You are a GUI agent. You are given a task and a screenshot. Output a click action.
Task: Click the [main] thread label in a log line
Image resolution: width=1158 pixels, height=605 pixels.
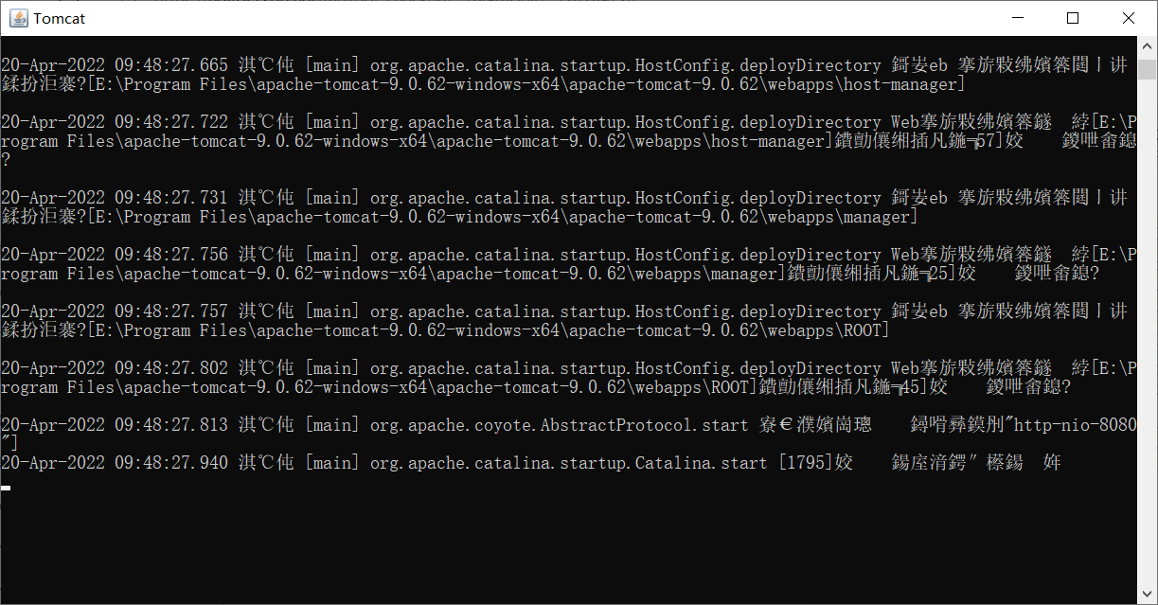coord(332,64)
